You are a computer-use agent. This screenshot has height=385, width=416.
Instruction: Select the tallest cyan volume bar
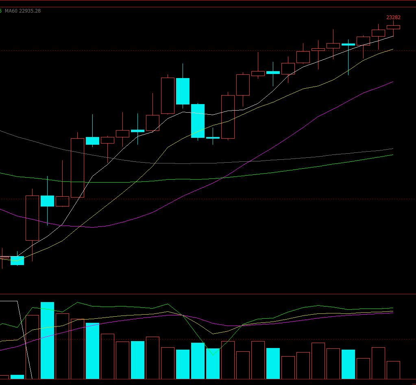pos(47,340)
